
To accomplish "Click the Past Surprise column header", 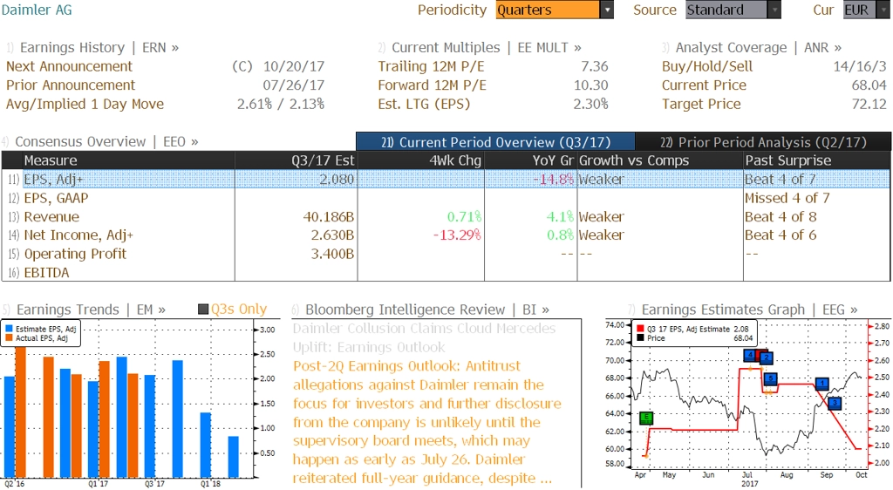I will 816,160.
